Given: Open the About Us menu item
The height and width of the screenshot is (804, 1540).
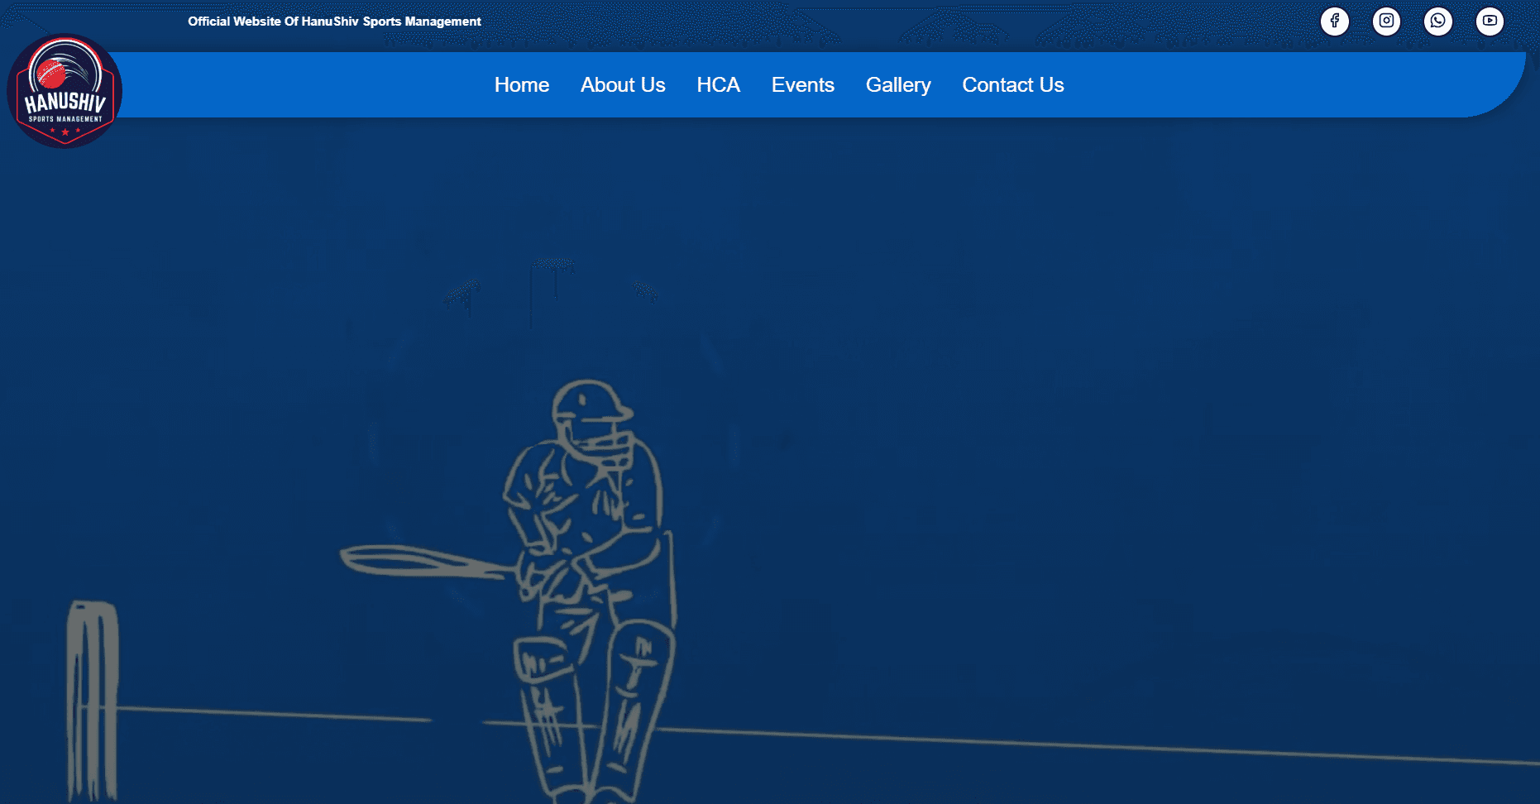Looking at the screenshot, I should pos(622,85).
